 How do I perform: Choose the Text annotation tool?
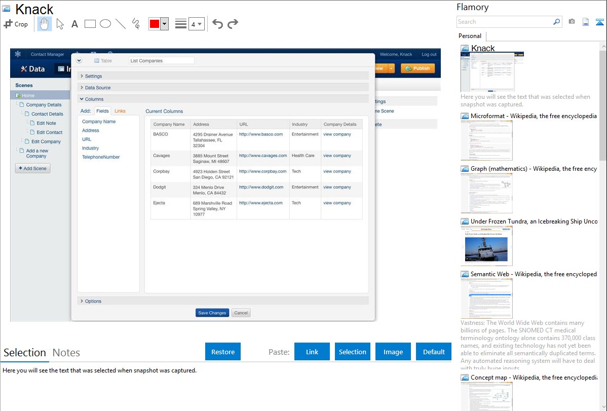(74, 24)
